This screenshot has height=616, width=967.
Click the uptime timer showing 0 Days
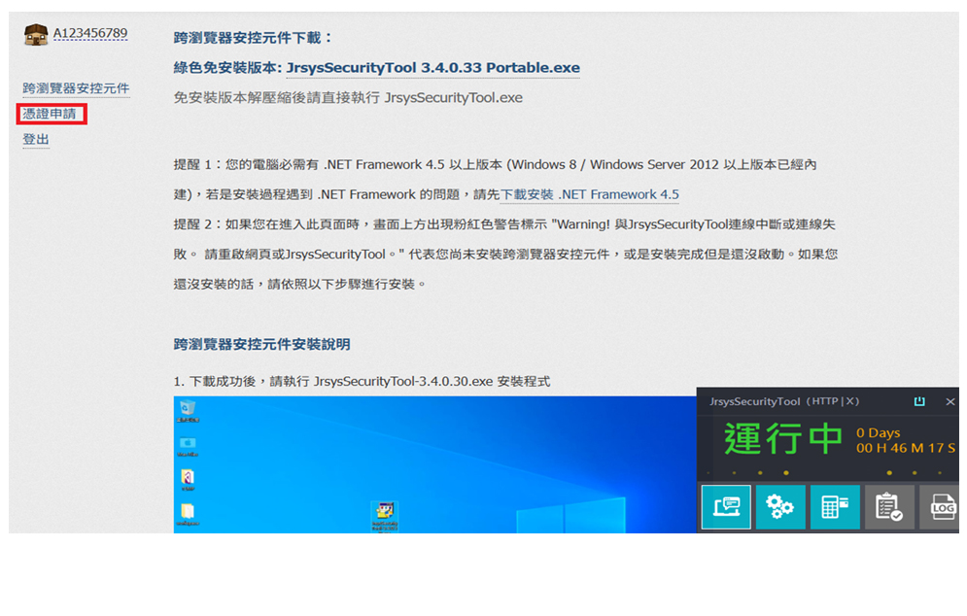point(904,440)
